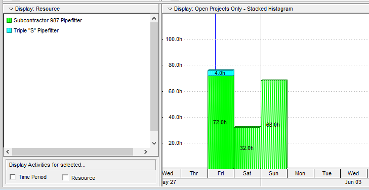This screenshot has width=369, height=190.
Task: Click the resource list horizontal scrollbar thumb
Action: [x=72, y=152]
